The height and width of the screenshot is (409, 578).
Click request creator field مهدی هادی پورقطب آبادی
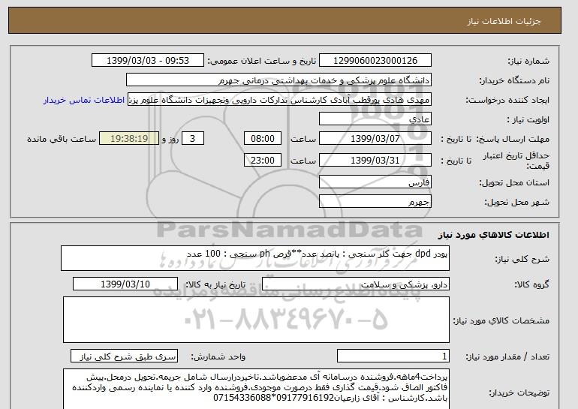click(279, 100)
